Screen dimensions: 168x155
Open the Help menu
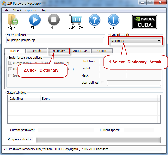[x=44, y=10]
